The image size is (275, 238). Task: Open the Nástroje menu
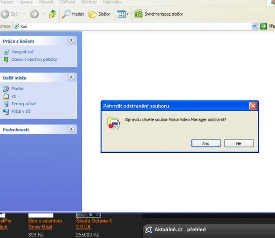coord(89,2)
